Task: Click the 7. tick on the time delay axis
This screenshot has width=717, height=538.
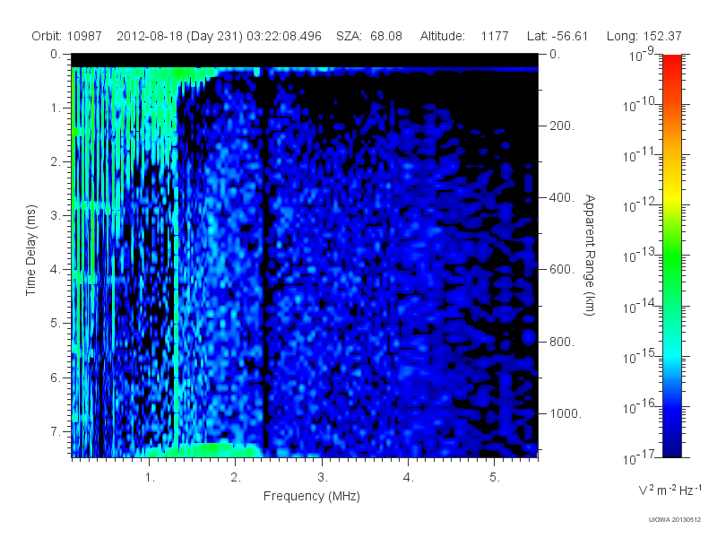Action: (x=56, y=431)
